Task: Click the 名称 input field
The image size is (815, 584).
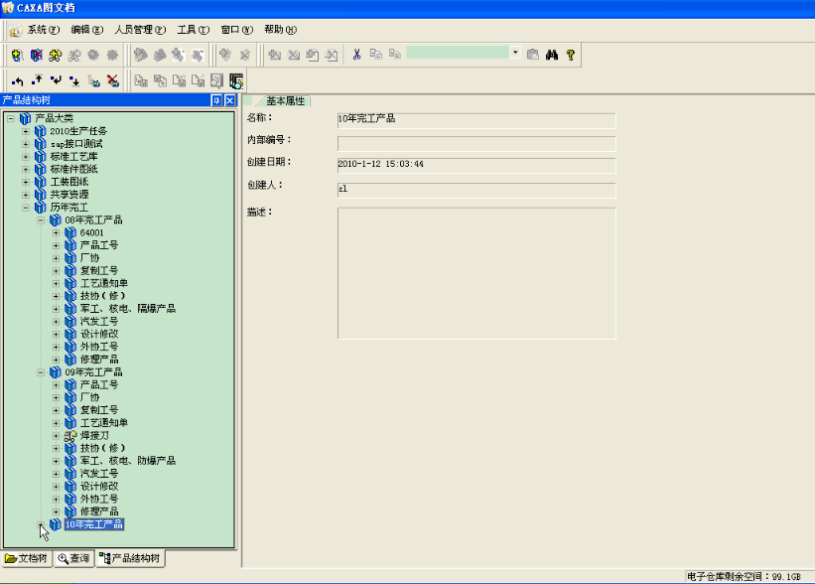Action: coord(476,120)
